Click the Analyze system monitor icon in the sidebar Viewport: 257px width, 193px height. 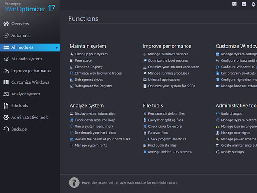(x=6, y=94)
